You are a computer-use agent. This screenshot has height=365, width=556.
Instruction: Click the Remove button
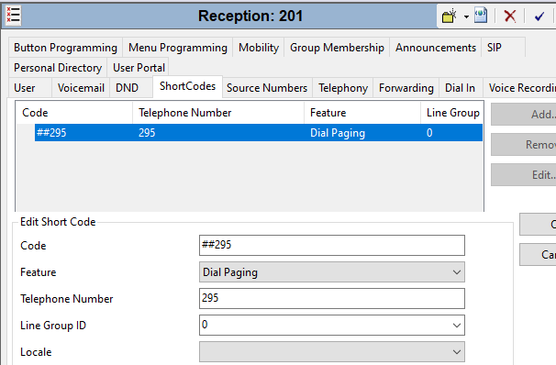click(x=523, y=145)
